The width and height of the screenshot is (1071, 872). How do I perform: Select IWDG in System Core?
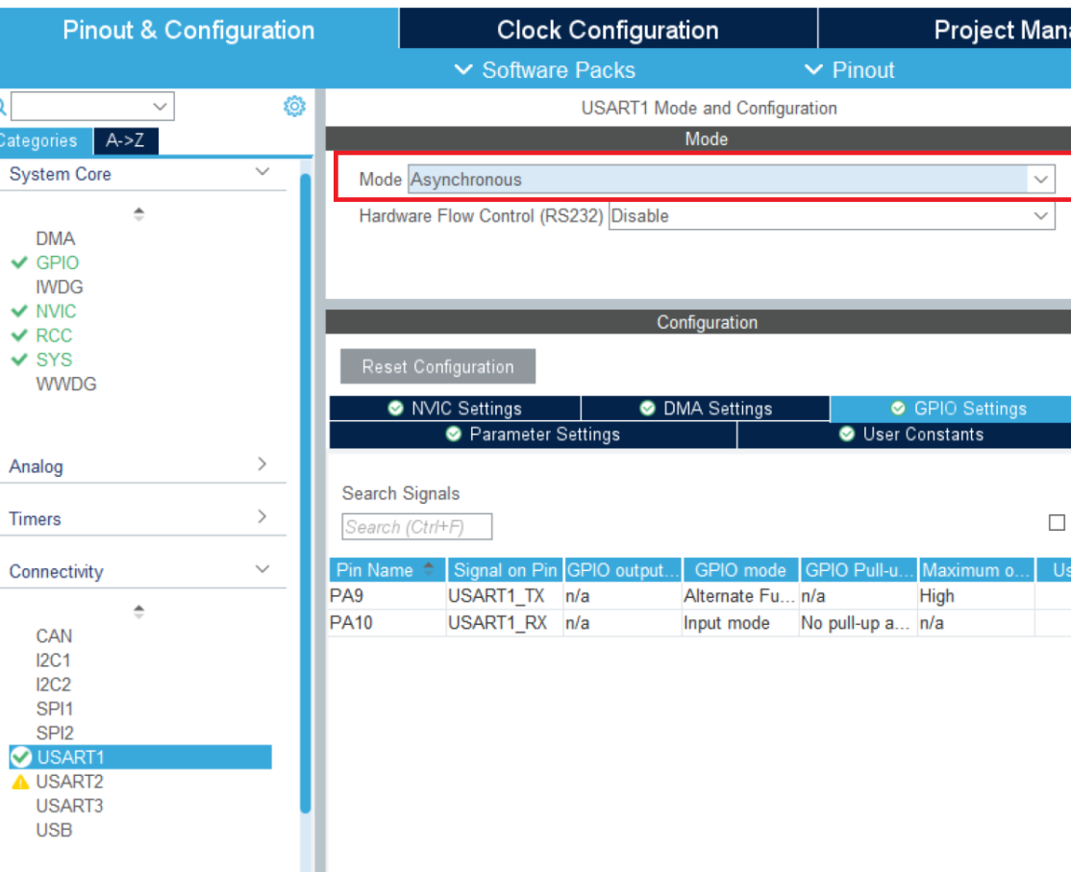coord(60,287)
